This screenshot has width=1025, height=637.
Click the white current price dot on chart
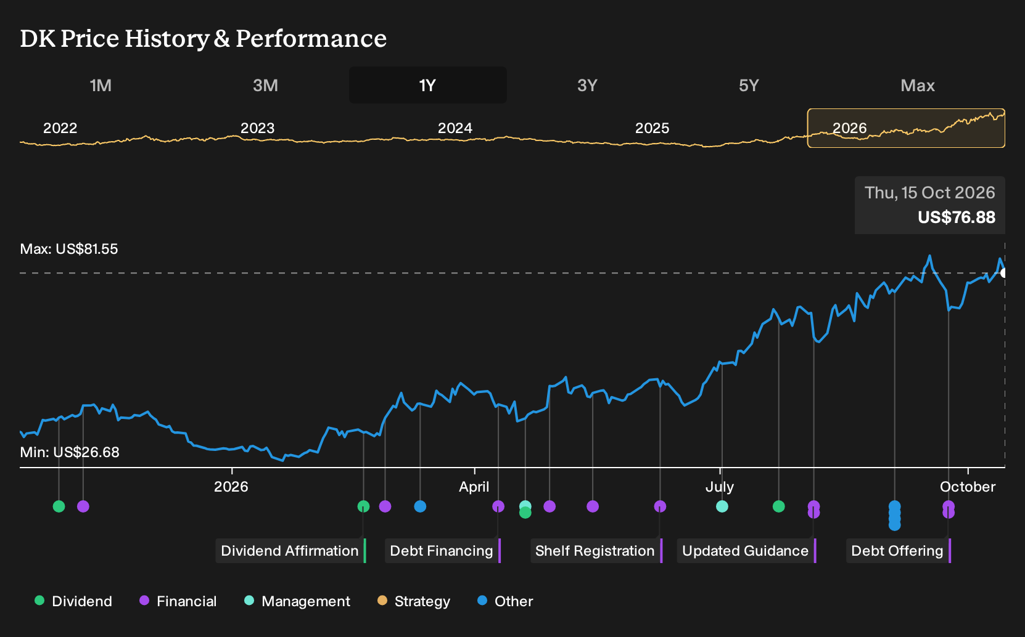tap(1004, 273)
